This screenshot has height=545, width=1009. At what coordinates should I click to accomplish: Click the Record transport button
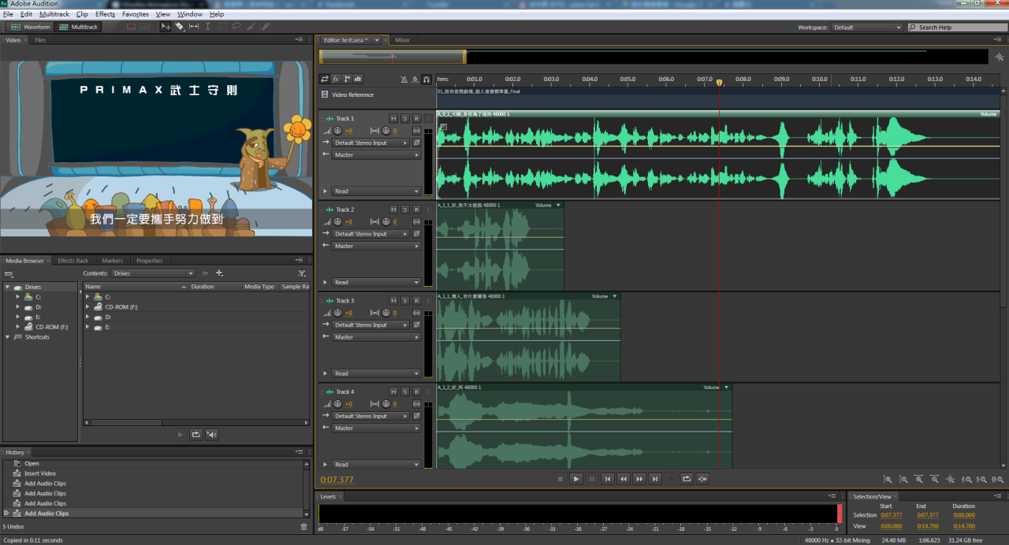coord(671,479)
